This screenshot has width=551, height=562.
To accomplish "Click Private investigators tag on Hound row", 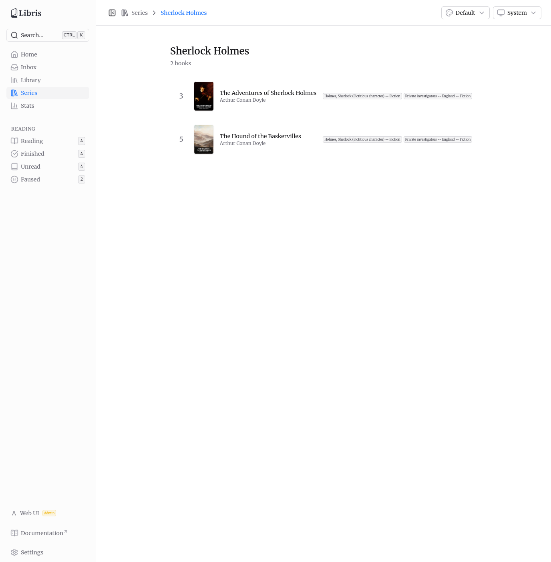I will (x=438, y=139).
